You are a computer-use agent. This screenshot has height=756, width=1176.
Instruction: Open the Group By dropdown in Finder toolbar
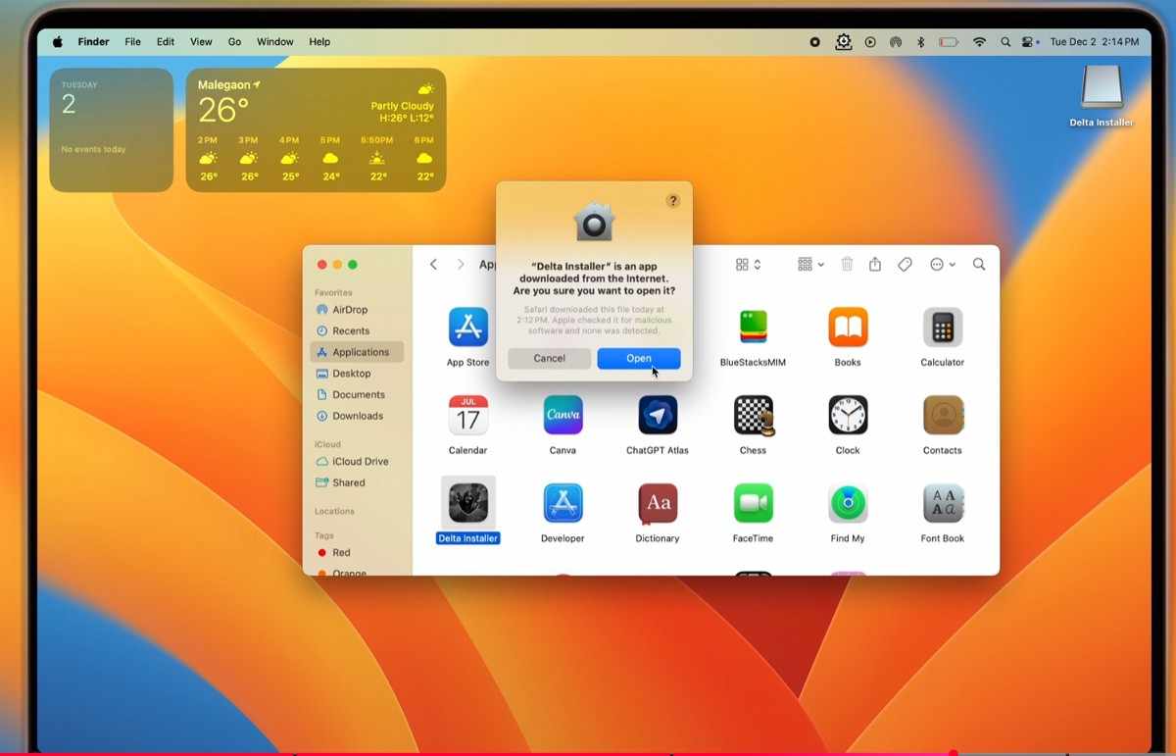[x=810, y=265]
